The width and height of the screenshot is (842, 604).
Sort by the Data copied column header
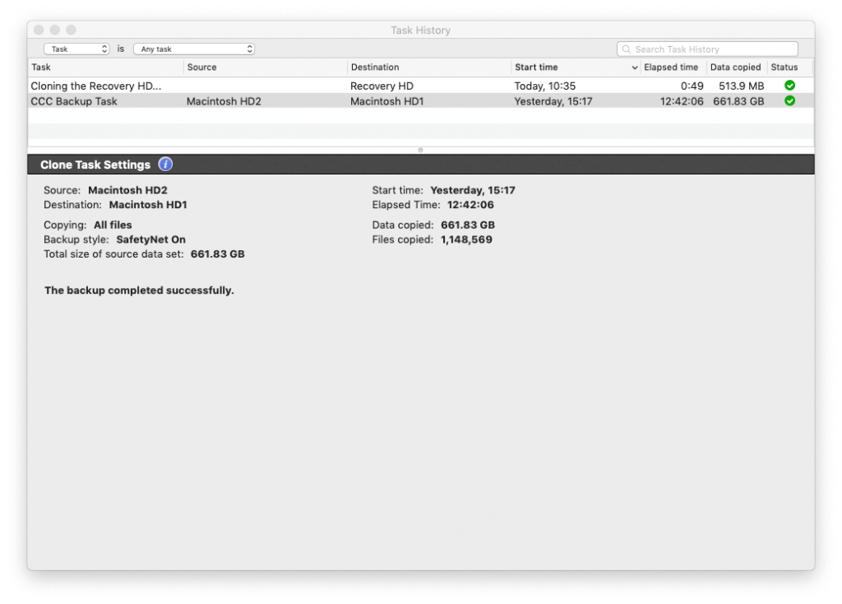[736, 67]
